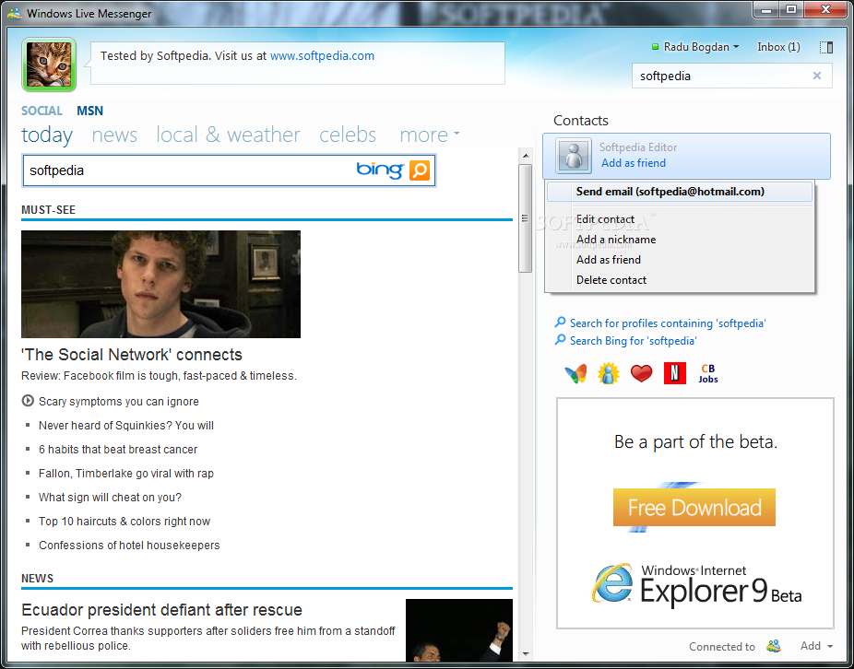The width and height of the screenshot is (854, 669).
Task: Open the celebs tab
Action: click(348, 135)
